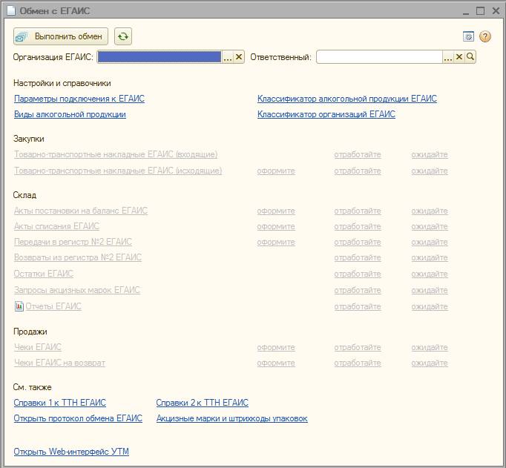Open Чеки ЕГАИС link
This screenshot has height=468, width=506.
37,347
